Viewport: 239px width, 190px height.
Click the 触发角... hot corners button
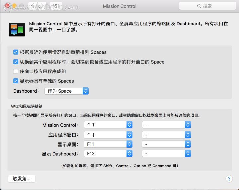click(x=21, y=179)
